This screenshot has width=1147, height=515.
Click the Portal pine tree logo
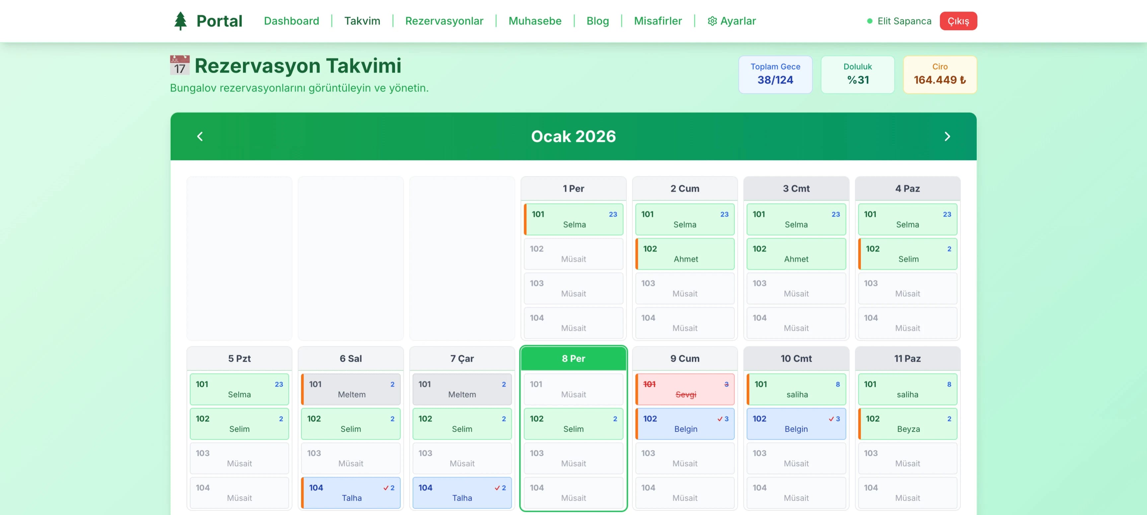[x=180, y=21]
